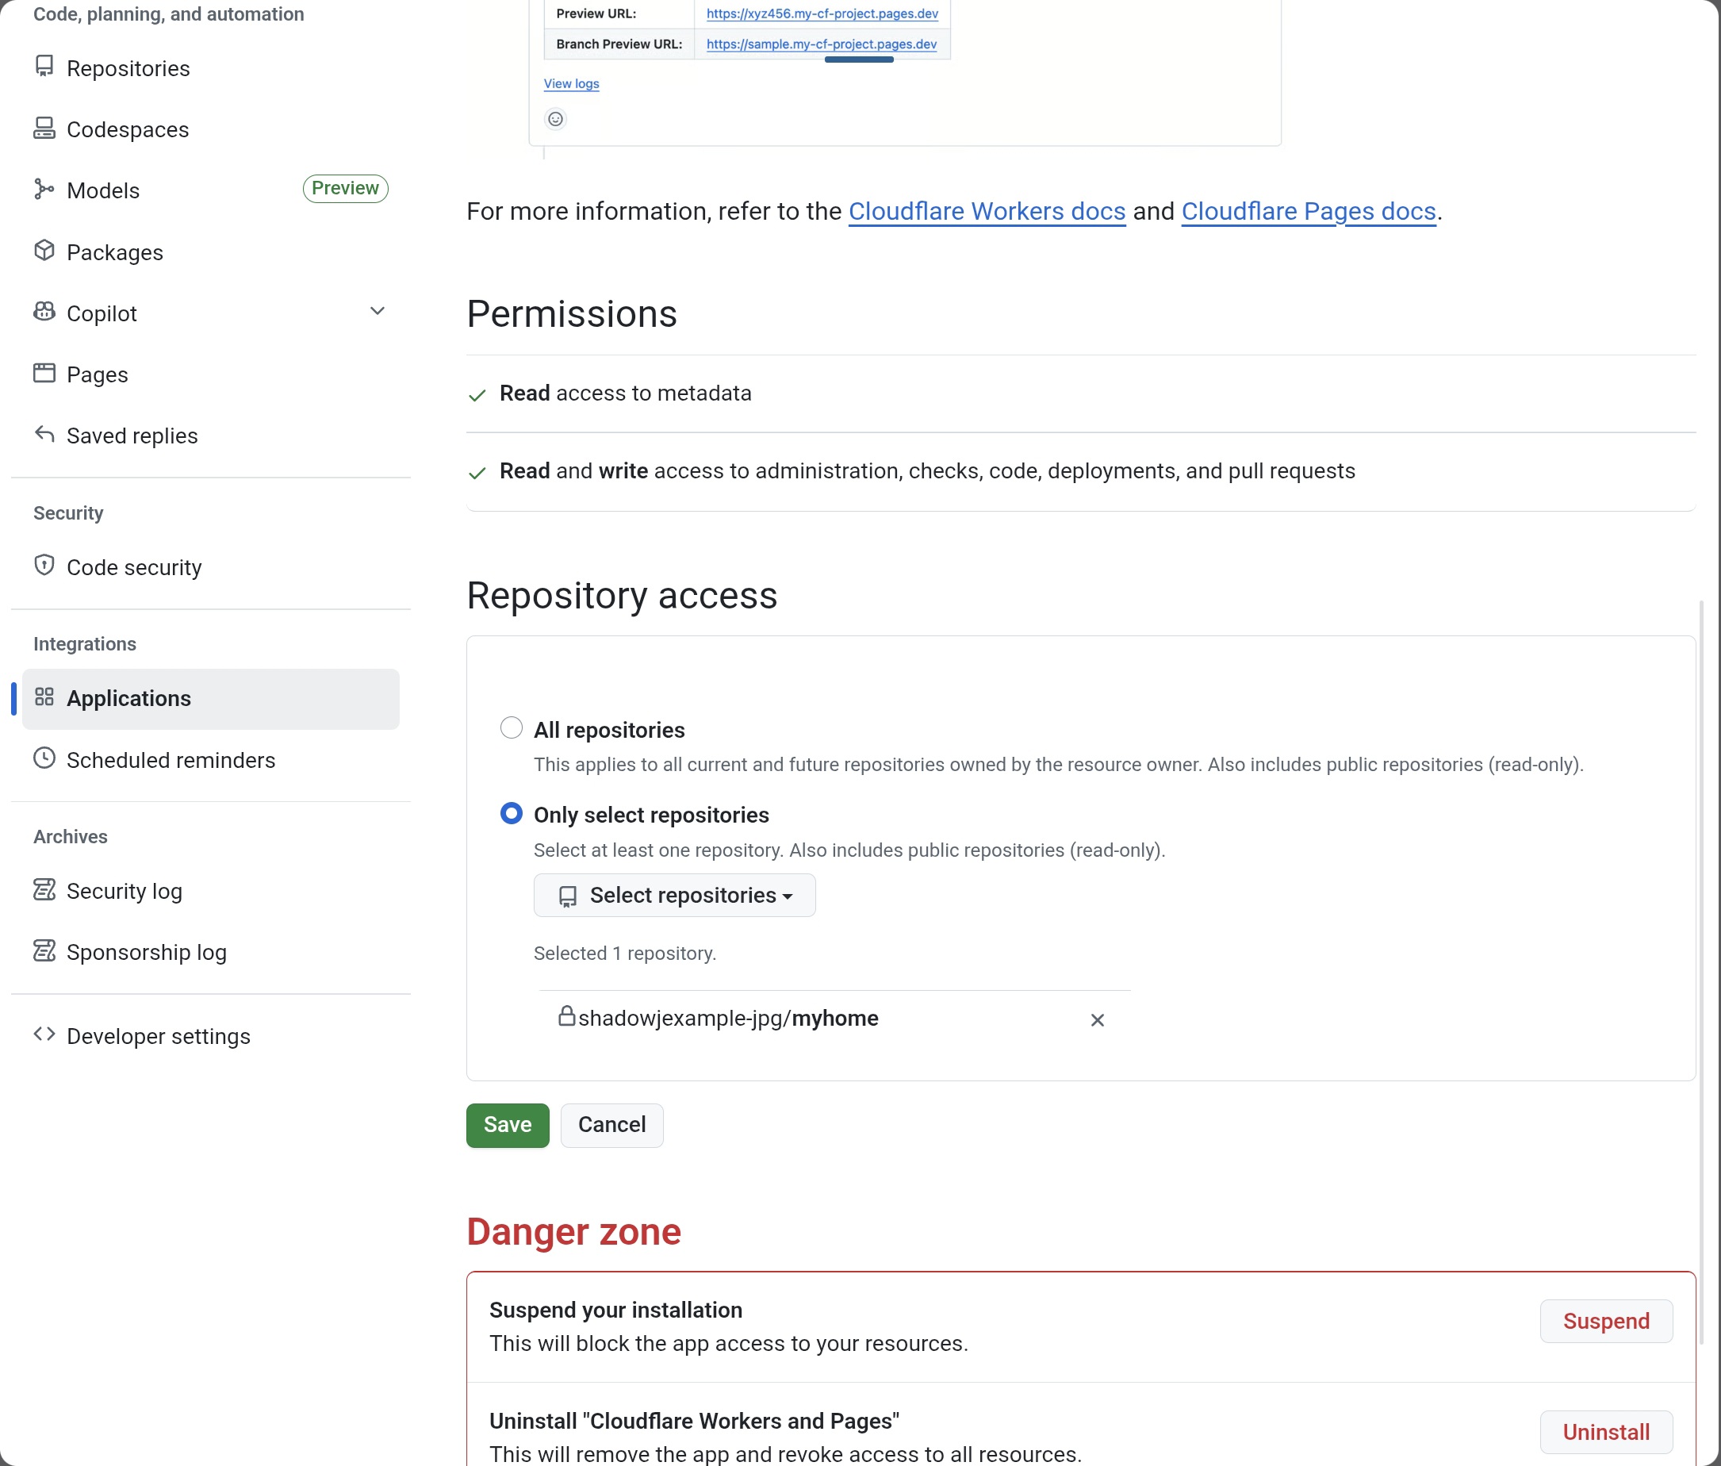Open the Applications settings page
The image size is (1721, 1466).
[128, 699]
